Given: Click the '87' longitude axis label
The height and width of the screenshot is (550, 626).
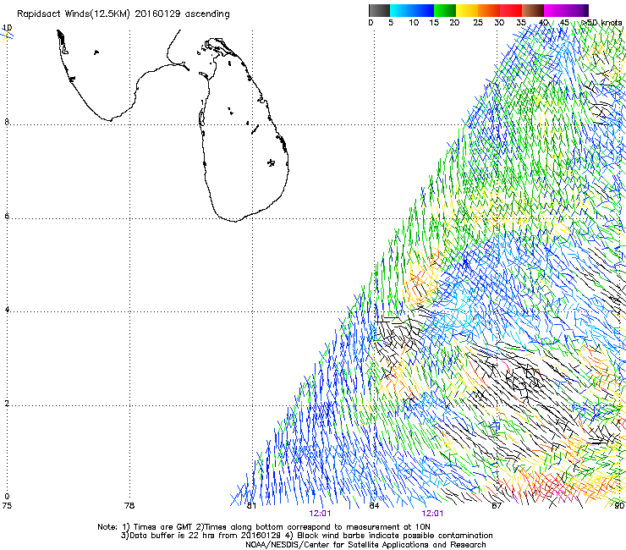Looking at the screenshot, I should click(497, 506).
